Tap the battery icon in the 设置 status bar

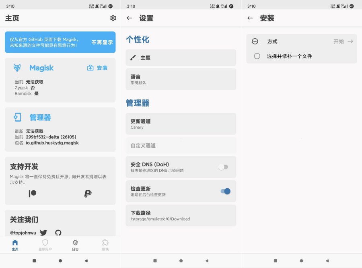231,6
